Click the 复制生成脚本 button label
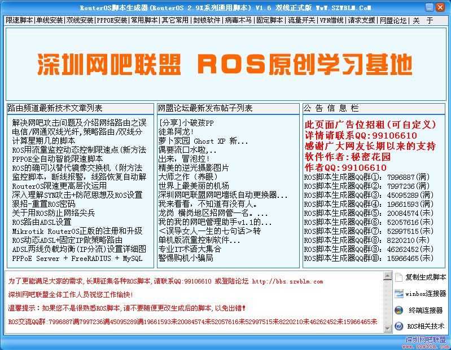451x350 pixels. coord(426,277)
